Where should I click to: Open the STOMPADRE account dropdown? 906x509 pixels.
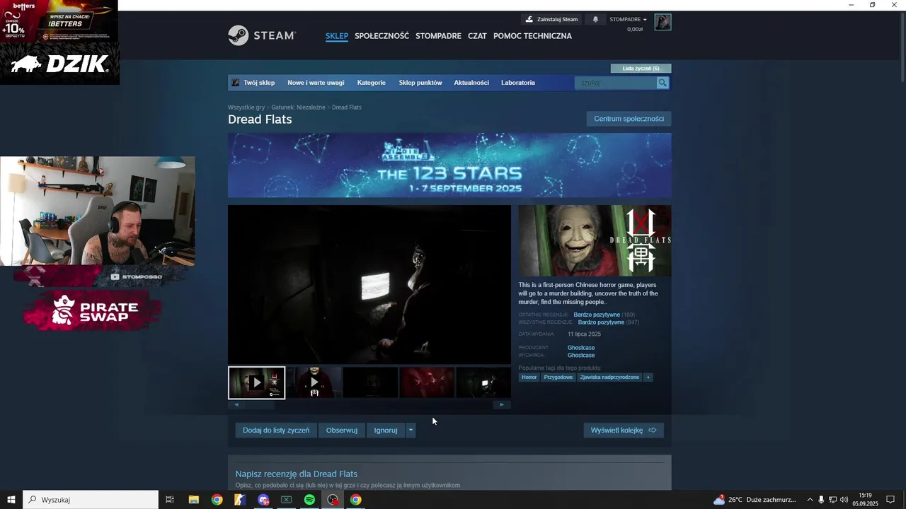(628, 20)
